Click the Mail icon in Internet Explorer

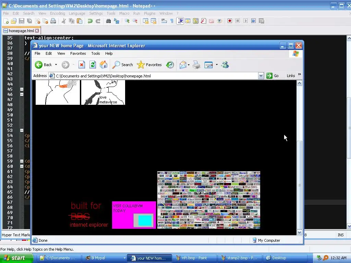(x=183, y=65)
